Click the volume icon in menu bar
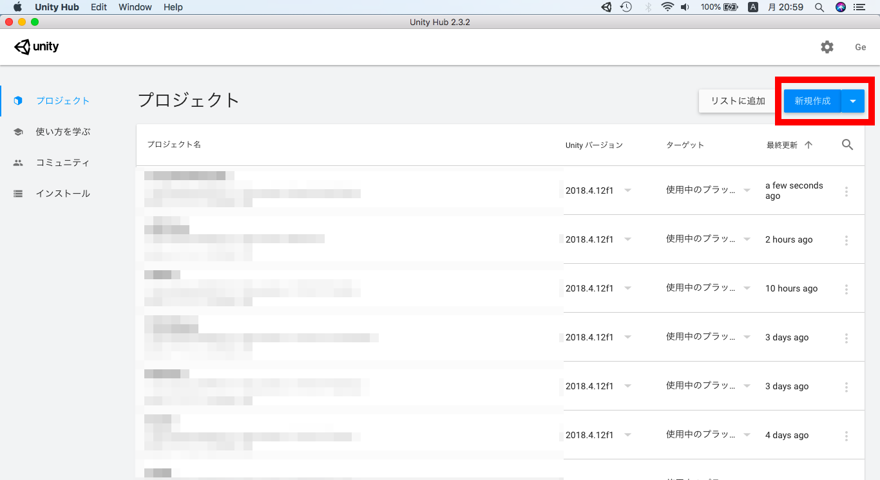The height and width of the screenshot is (480, 880). click(685, 7)
